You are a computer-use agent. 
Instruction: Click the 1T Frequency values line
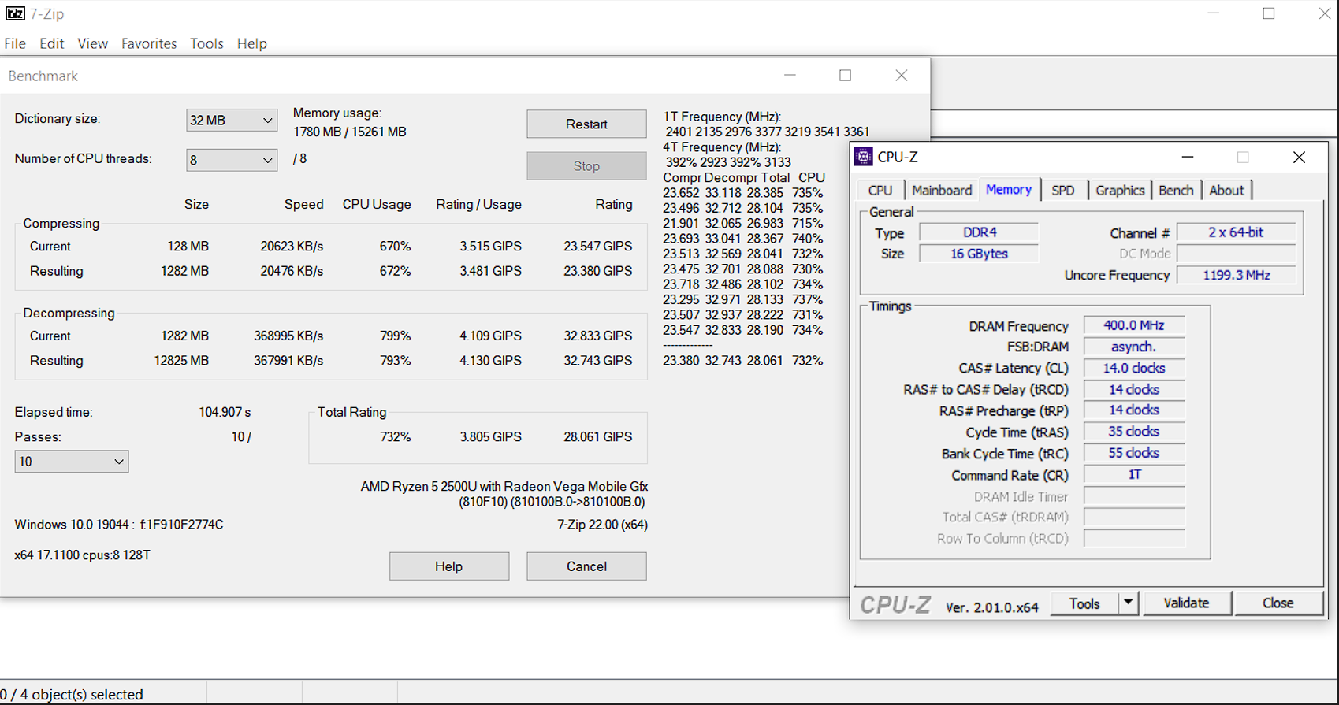coord(767,132)
